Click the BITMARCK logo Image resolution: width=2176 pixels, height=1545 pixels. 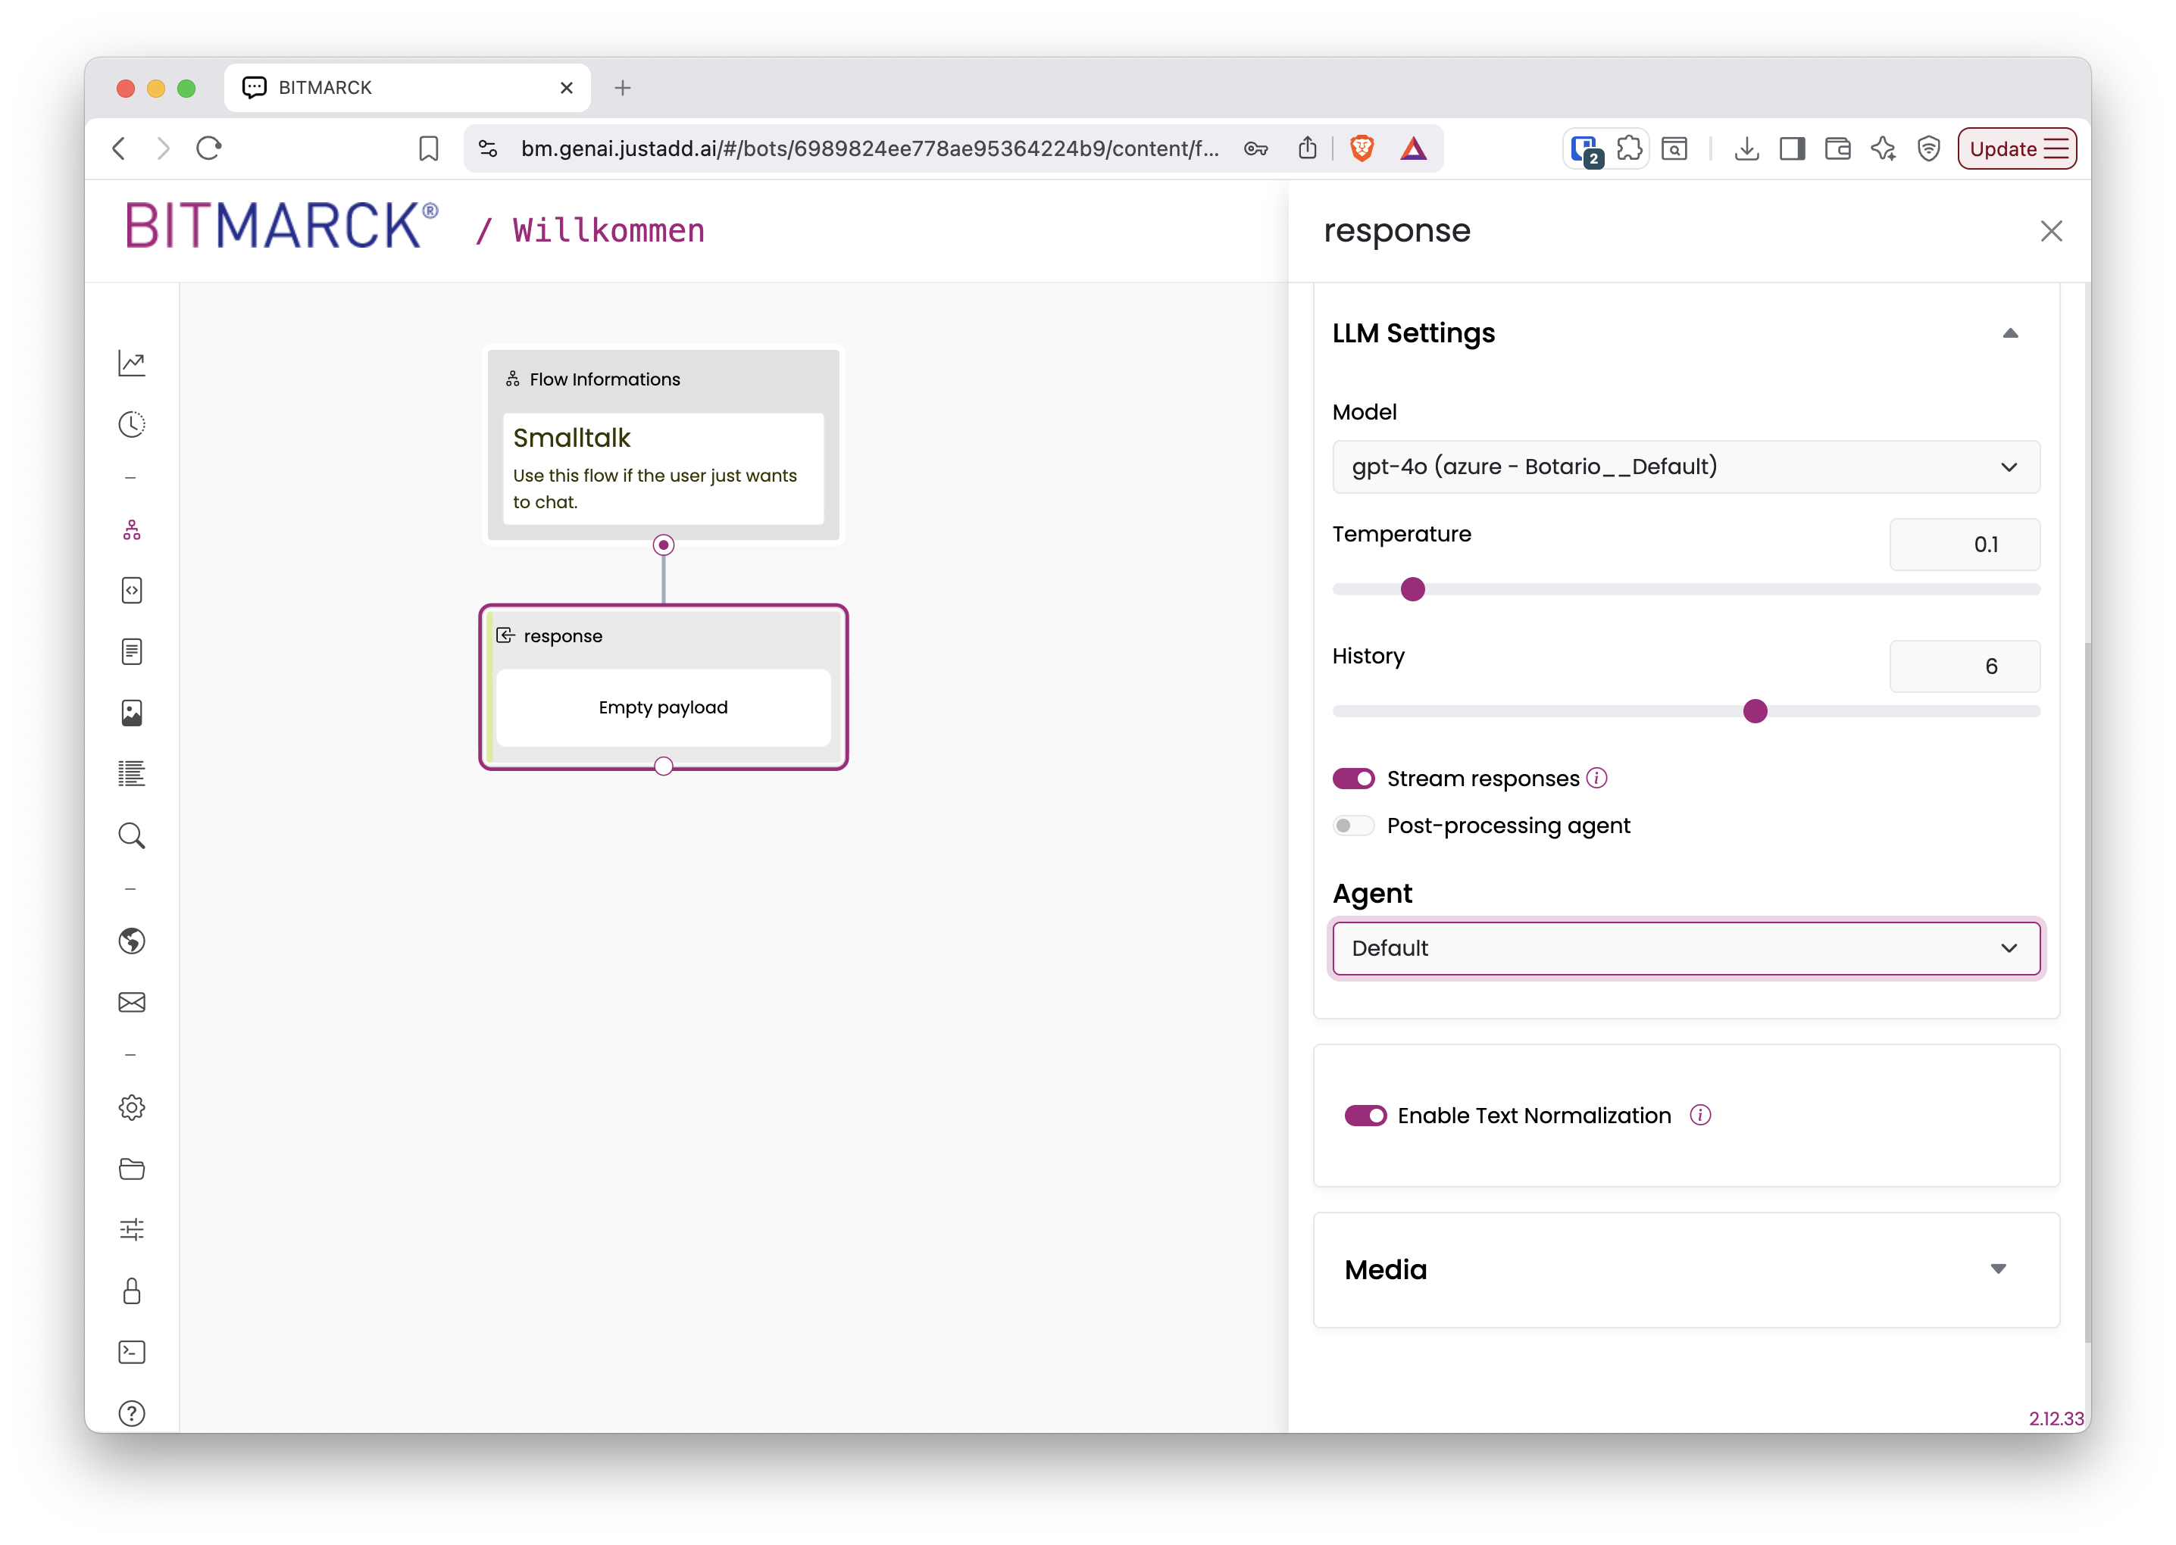[282, 226]
